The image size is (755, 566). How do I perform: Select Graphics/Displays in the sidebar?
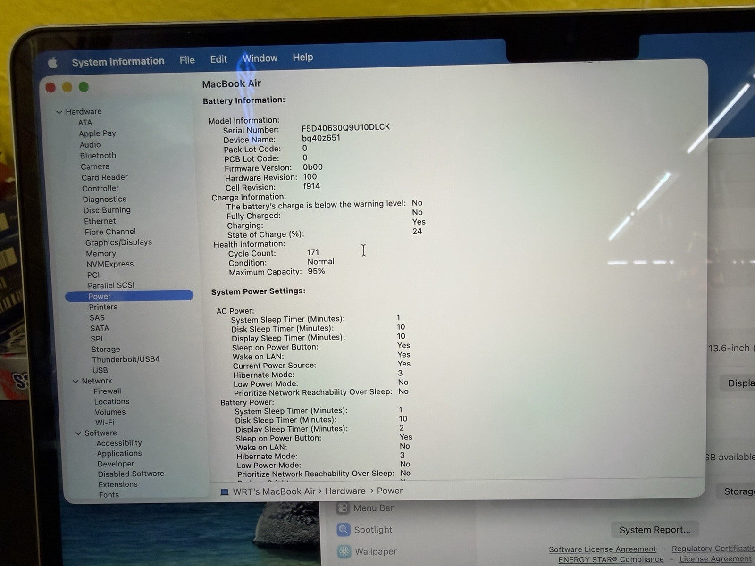pos(118,242)
